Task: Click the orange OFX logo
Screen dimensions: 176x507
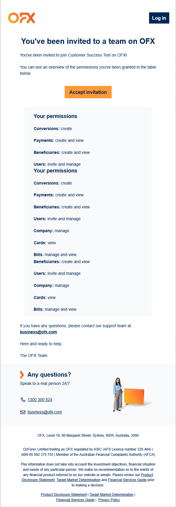Action: coord(22,18)
